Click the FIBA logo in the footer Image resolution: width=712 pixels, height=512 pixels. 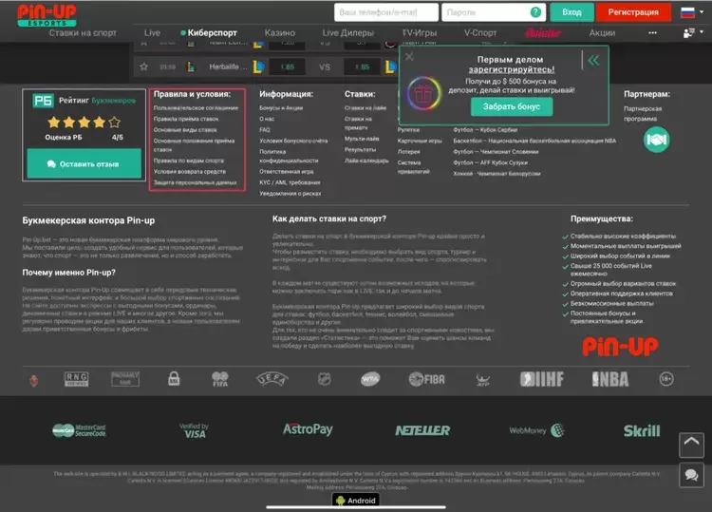pyautogui.click(x=427, y=379)
